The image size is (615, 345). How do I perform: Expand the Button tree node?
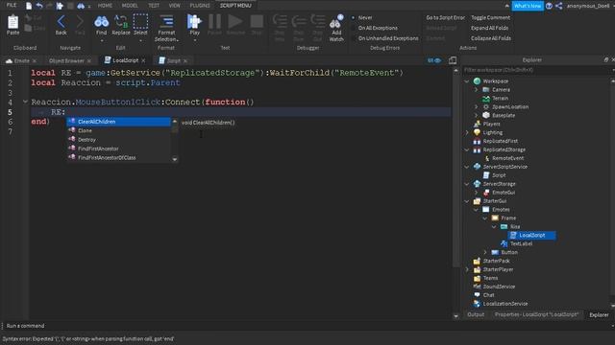[x=485, y=252]
